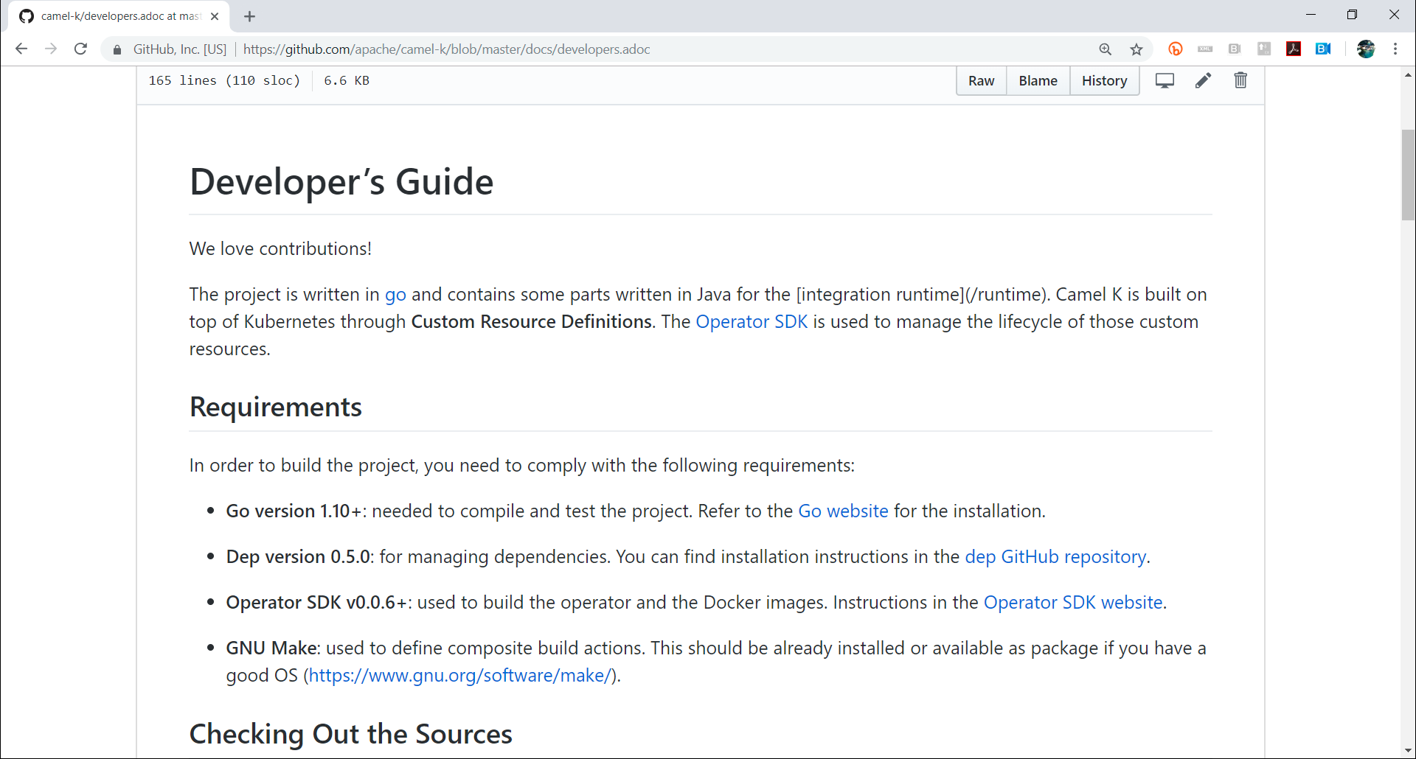Open the Operator SDK link
The image size is (1416, 759).
click(x=752, y=322)
